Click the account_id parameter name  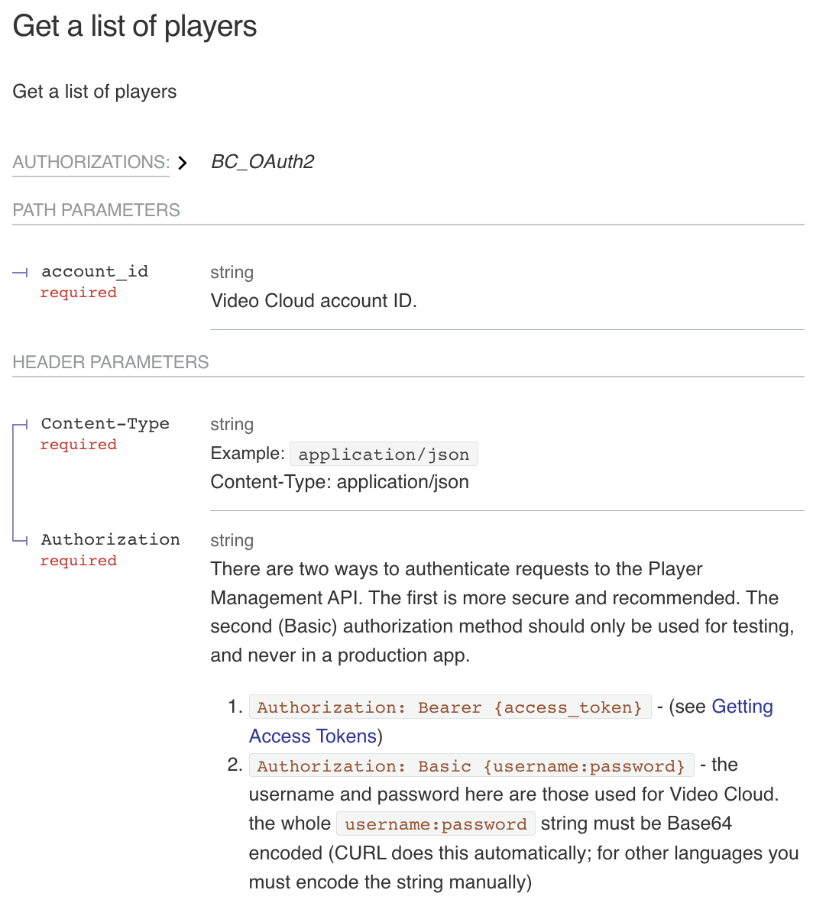(95, 271)
